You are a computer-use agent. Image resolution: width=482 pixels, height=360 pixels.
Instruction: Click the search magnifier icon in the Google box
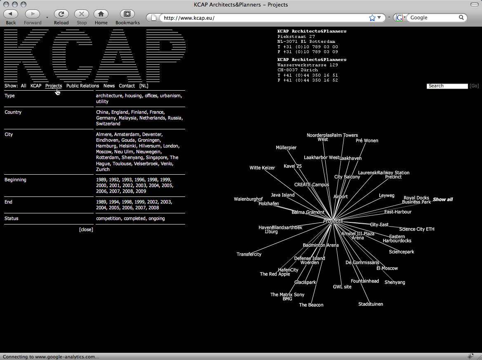pyautogui.click(x=461, y=18)
